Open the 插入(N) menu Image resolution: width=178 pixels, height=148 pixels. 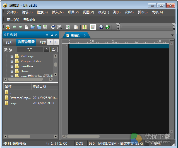coord(58,12)
